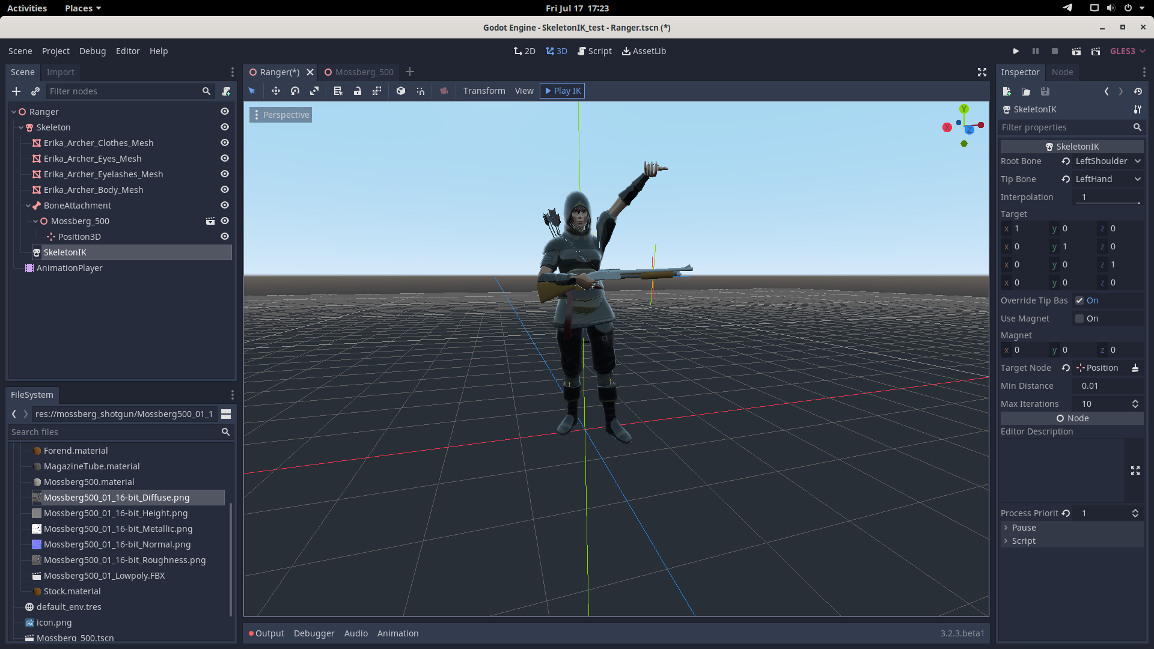Toggle visibility of Ranger node
1154x649 pixels.
pyautogui.click(x=225, y=112)
